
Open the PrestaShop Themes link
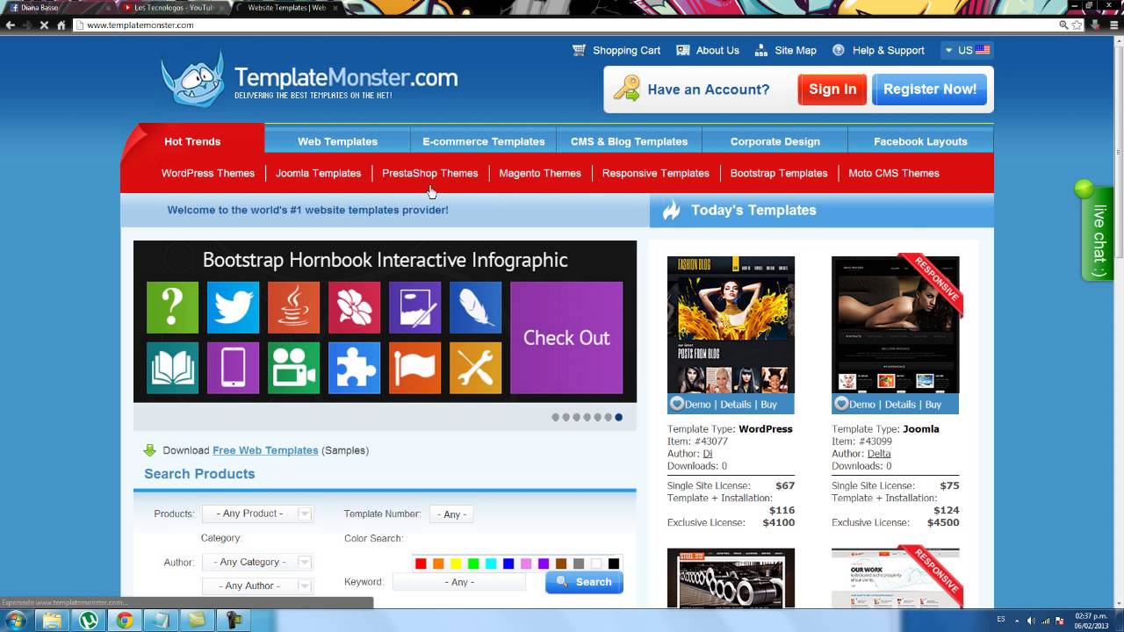tap(430, 173)
